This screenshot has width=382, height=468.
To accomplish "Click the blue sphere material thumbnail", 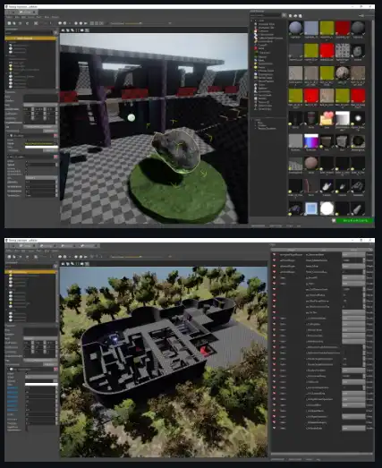I will click(x=295, y=28).
